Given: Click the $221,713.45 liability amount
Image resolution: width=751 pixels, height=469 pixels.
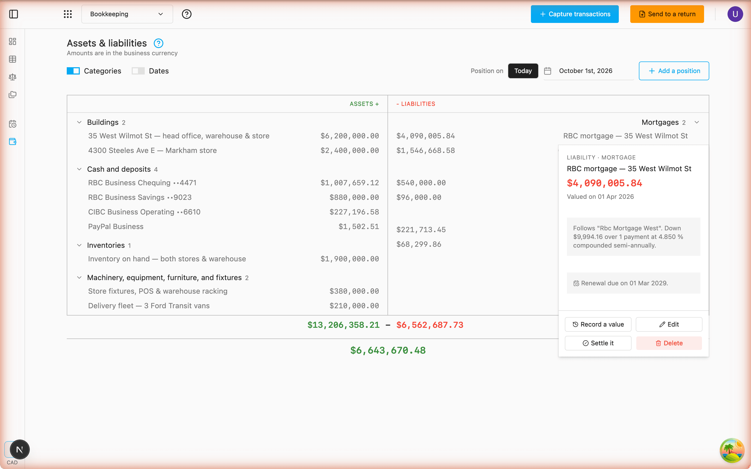Looking at the screenshot, I should [421, 230].
